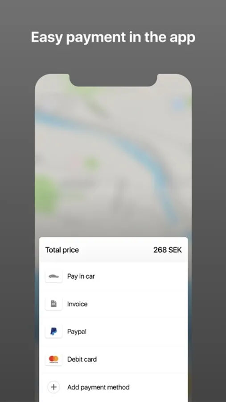Tap the small blue pond on map
Screen dimensions: 226x402
(x=179, y=105)
